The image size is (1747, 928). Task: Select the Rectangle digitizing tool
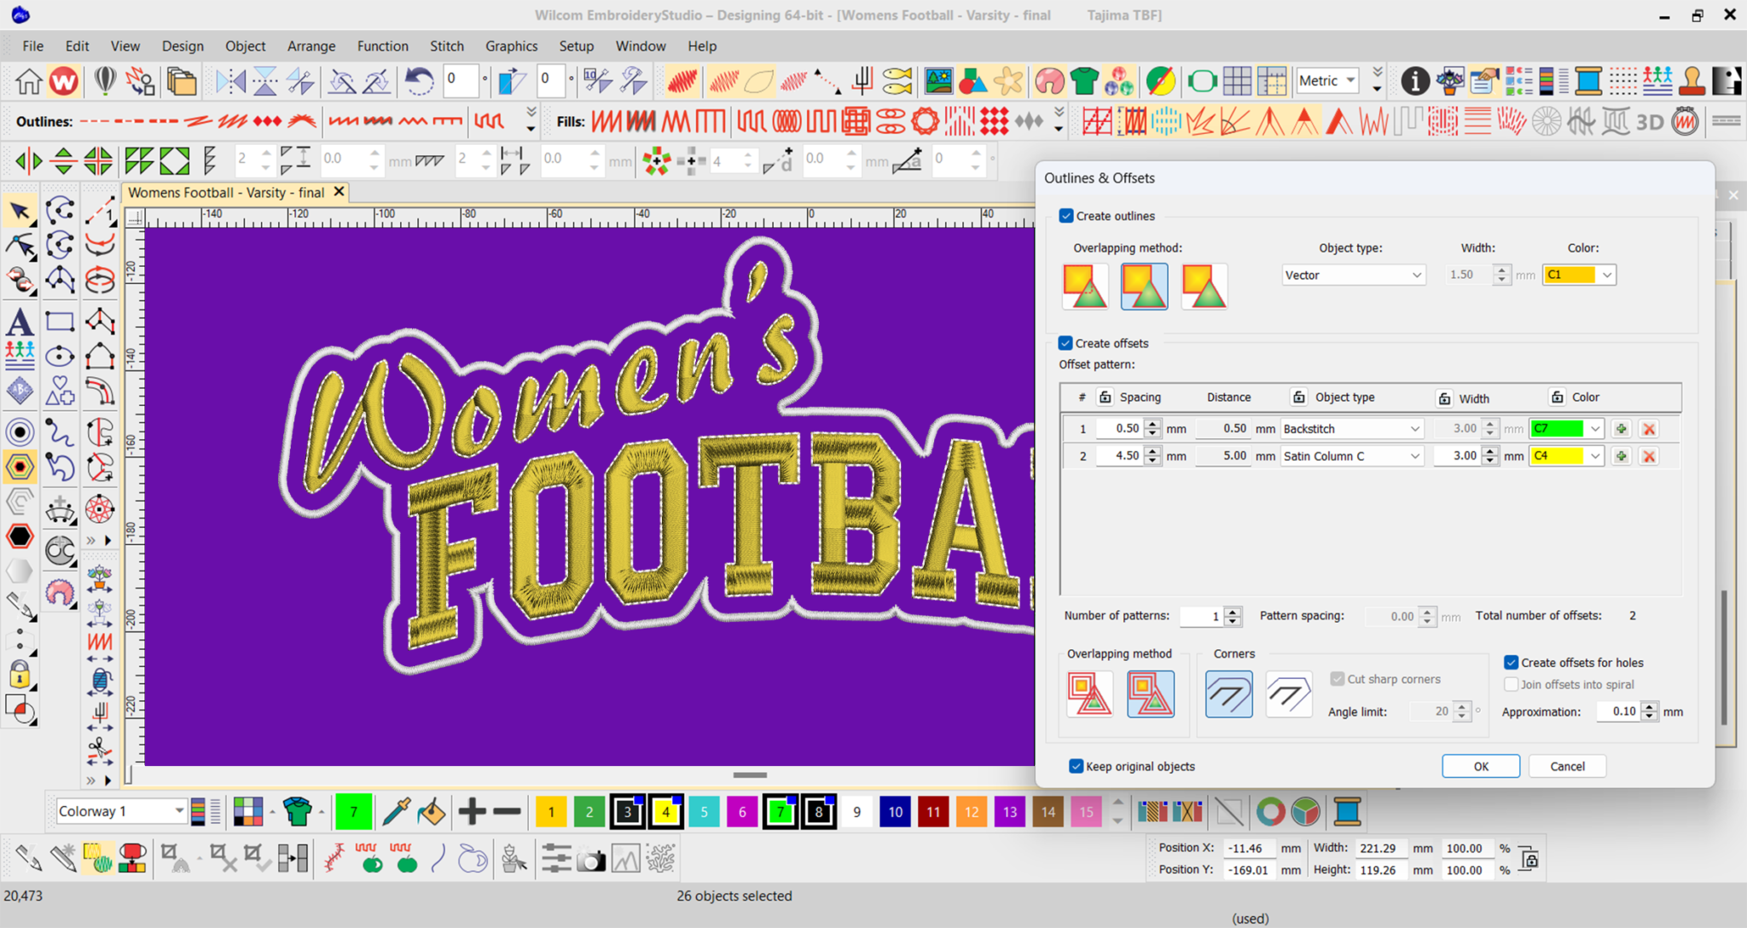[x=60, y=320]
